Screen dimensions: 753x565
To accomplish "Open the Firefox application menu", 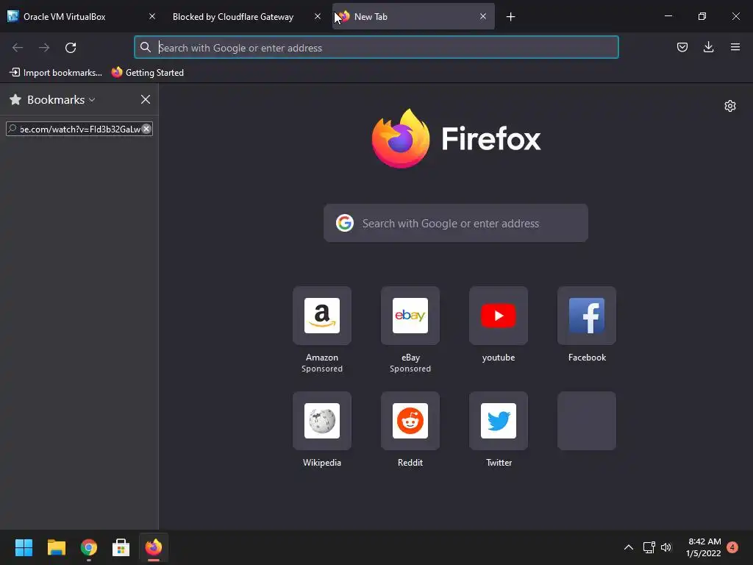I will click(735, 47).
